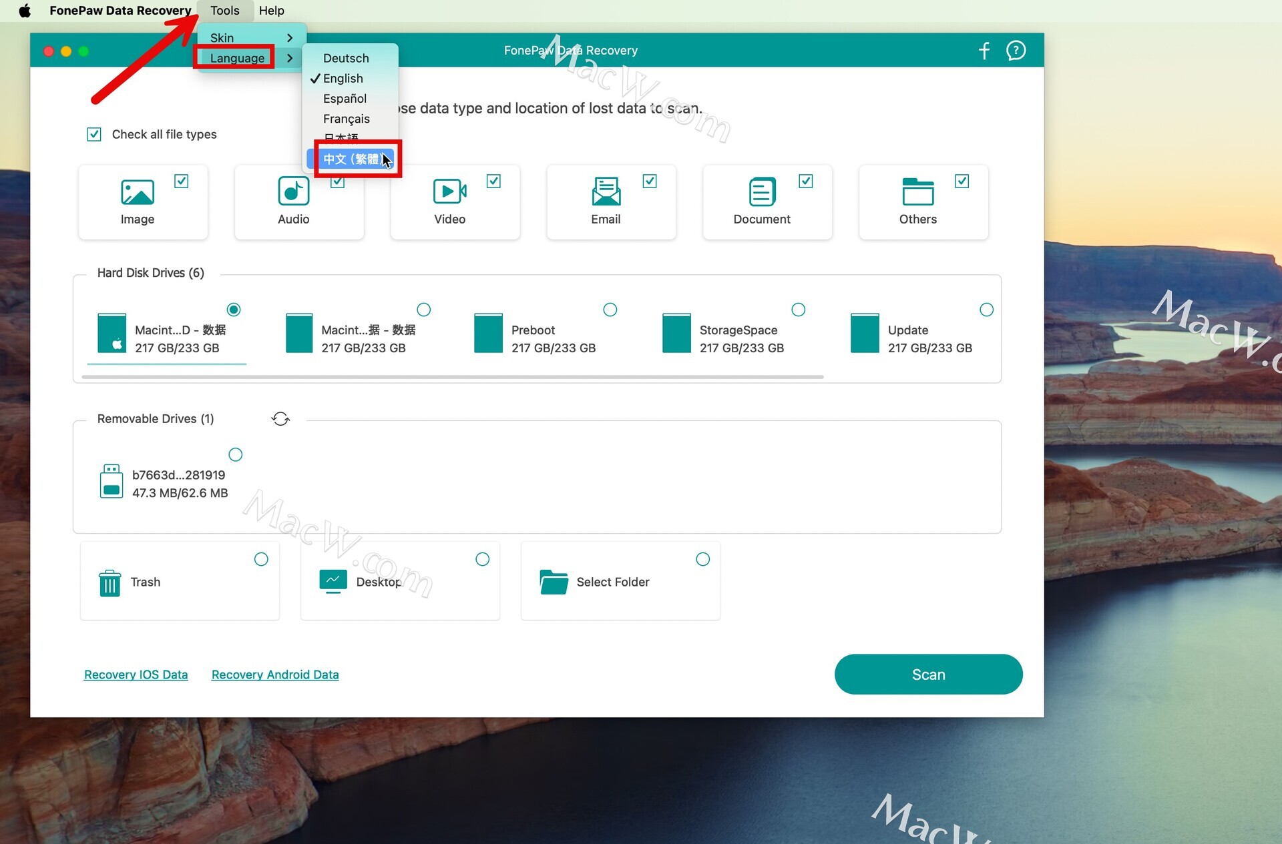Click the hard disk drives horizontal scrollbar
The image size is (1282, 844).
click(x=452, y=377)
